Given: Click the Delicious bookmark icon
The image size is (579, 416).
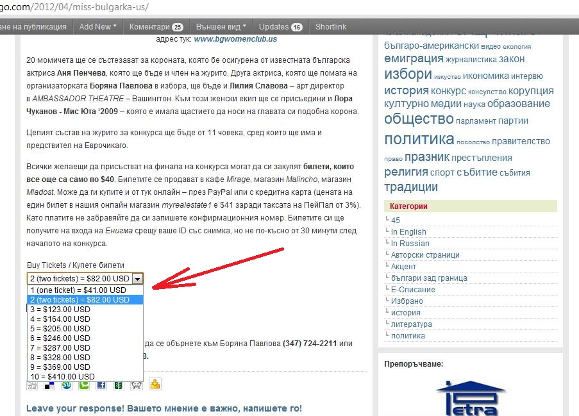Looking at the screenshot, I should coord(49,385).
